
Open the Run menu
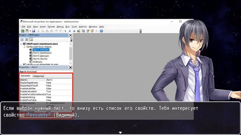pos(67,27)
